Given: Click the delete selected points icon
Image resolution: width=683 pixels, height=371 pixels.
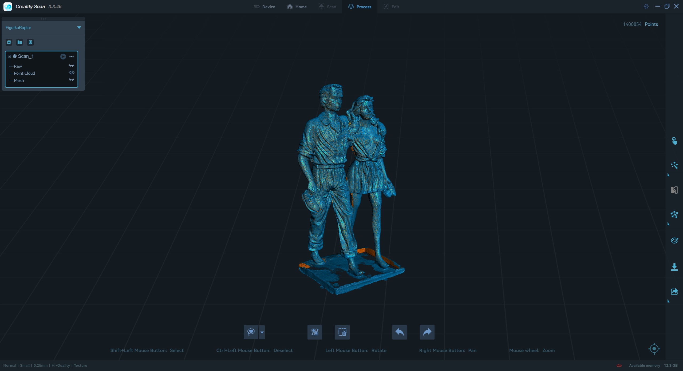Looking at the screenshot, I should (342, 332).
